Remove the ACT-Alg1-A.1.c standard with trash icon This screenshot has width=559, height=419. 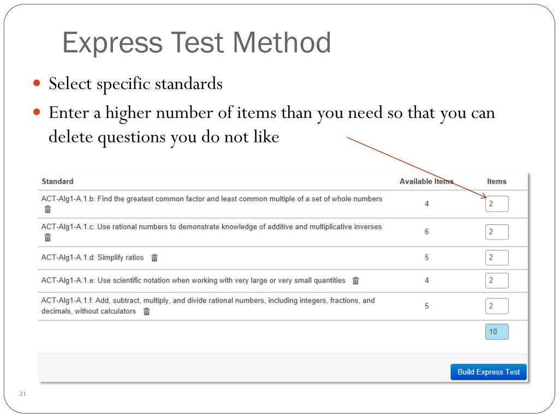pos(48,237)
